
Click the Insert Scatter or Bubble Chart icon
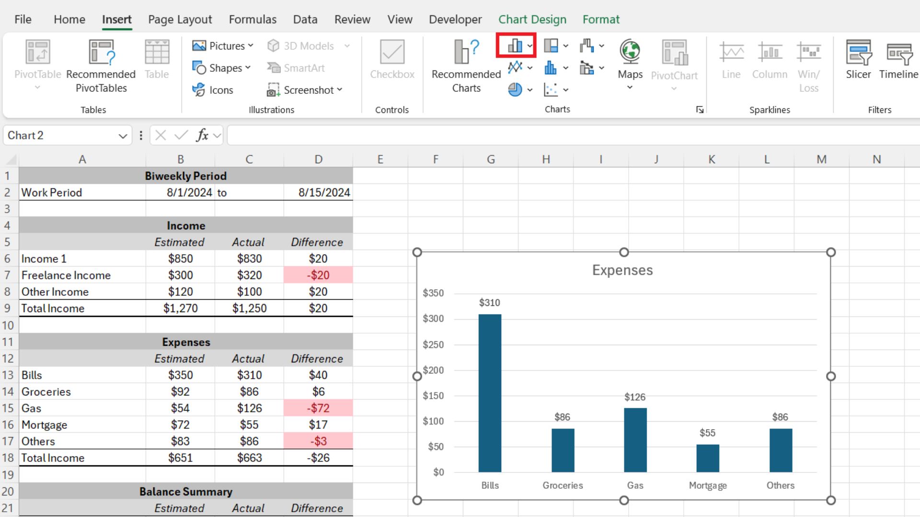pos(551,90)
